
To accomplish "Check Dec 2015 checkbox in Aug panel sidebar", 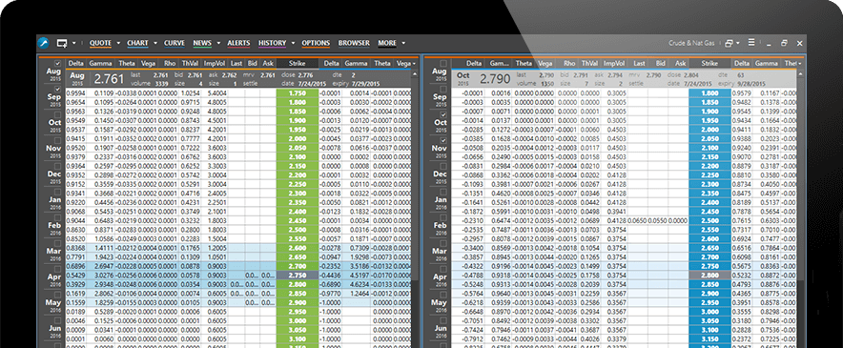I will pos(57,166).
